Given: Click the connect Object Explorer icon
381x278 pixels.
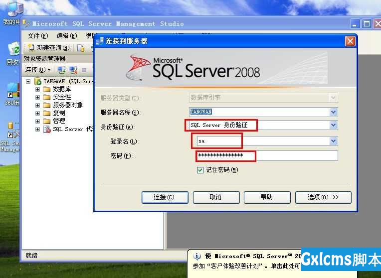Looking at the screenshot, I should [61, 70].
